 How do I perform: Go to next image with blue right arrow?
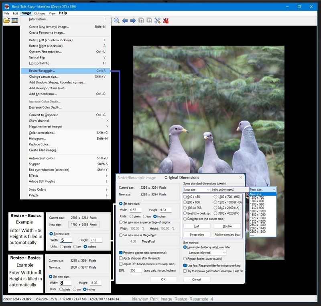133,20
